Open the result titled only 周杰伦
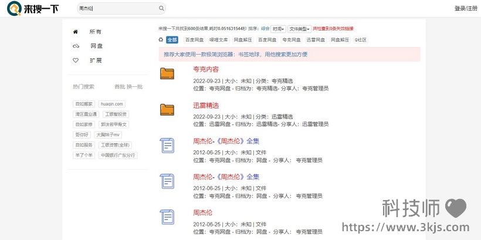Viewport: 481px width, 240px height. 202,212
